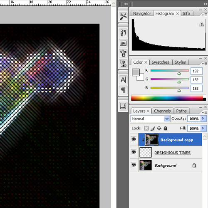Open the Brushes panel icon

click(123, 53)
